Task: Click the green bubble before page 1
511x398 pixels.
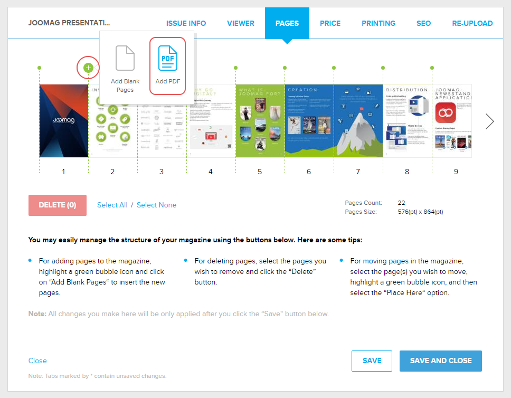Action: (39, 68)
